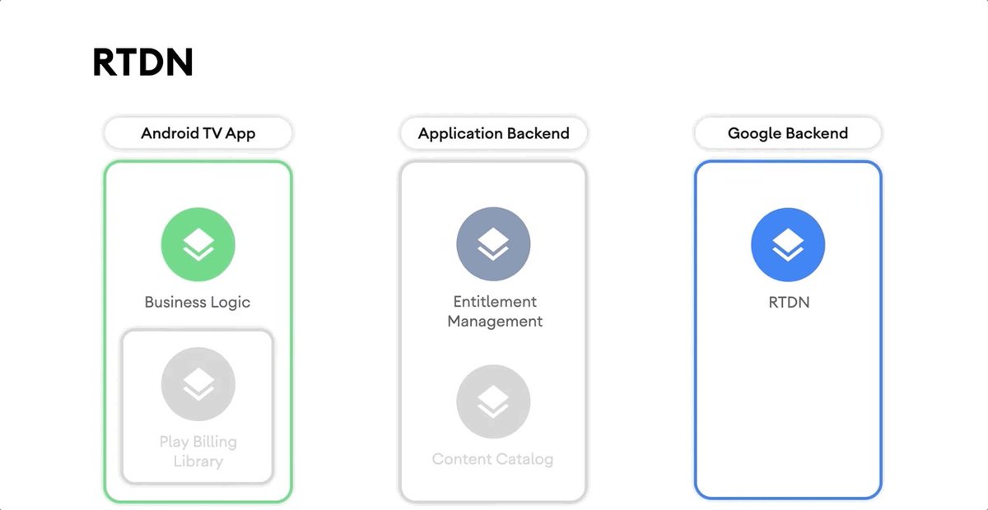
Task: Click the blue RTDN layers icon
Action: coord(788,245)
